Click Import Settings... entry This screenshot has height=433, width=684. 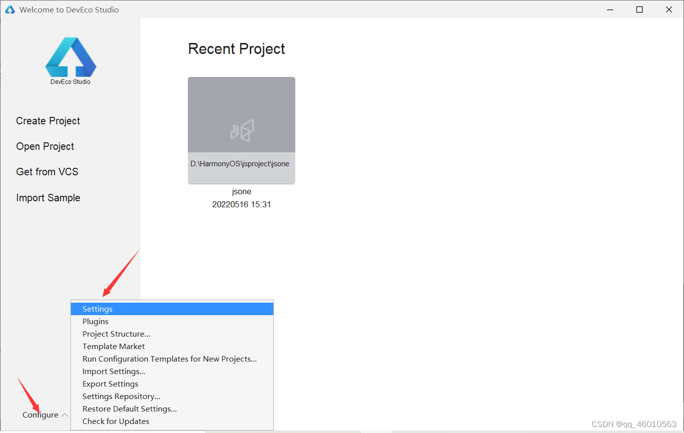coord(172,372)
